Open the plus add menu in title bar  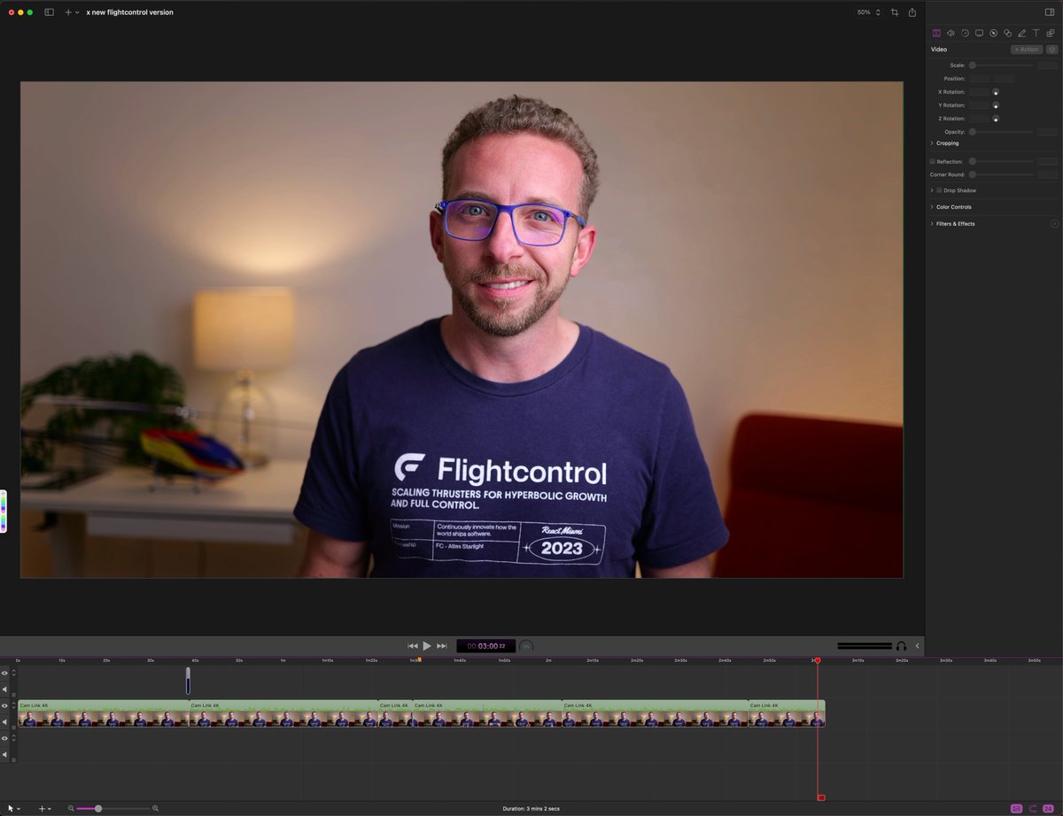point(72,12)
